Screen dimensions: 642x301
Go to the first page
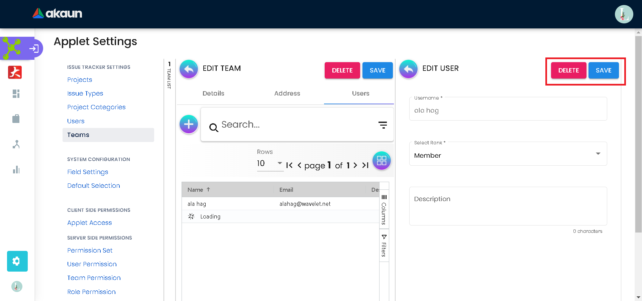(290, 165)
